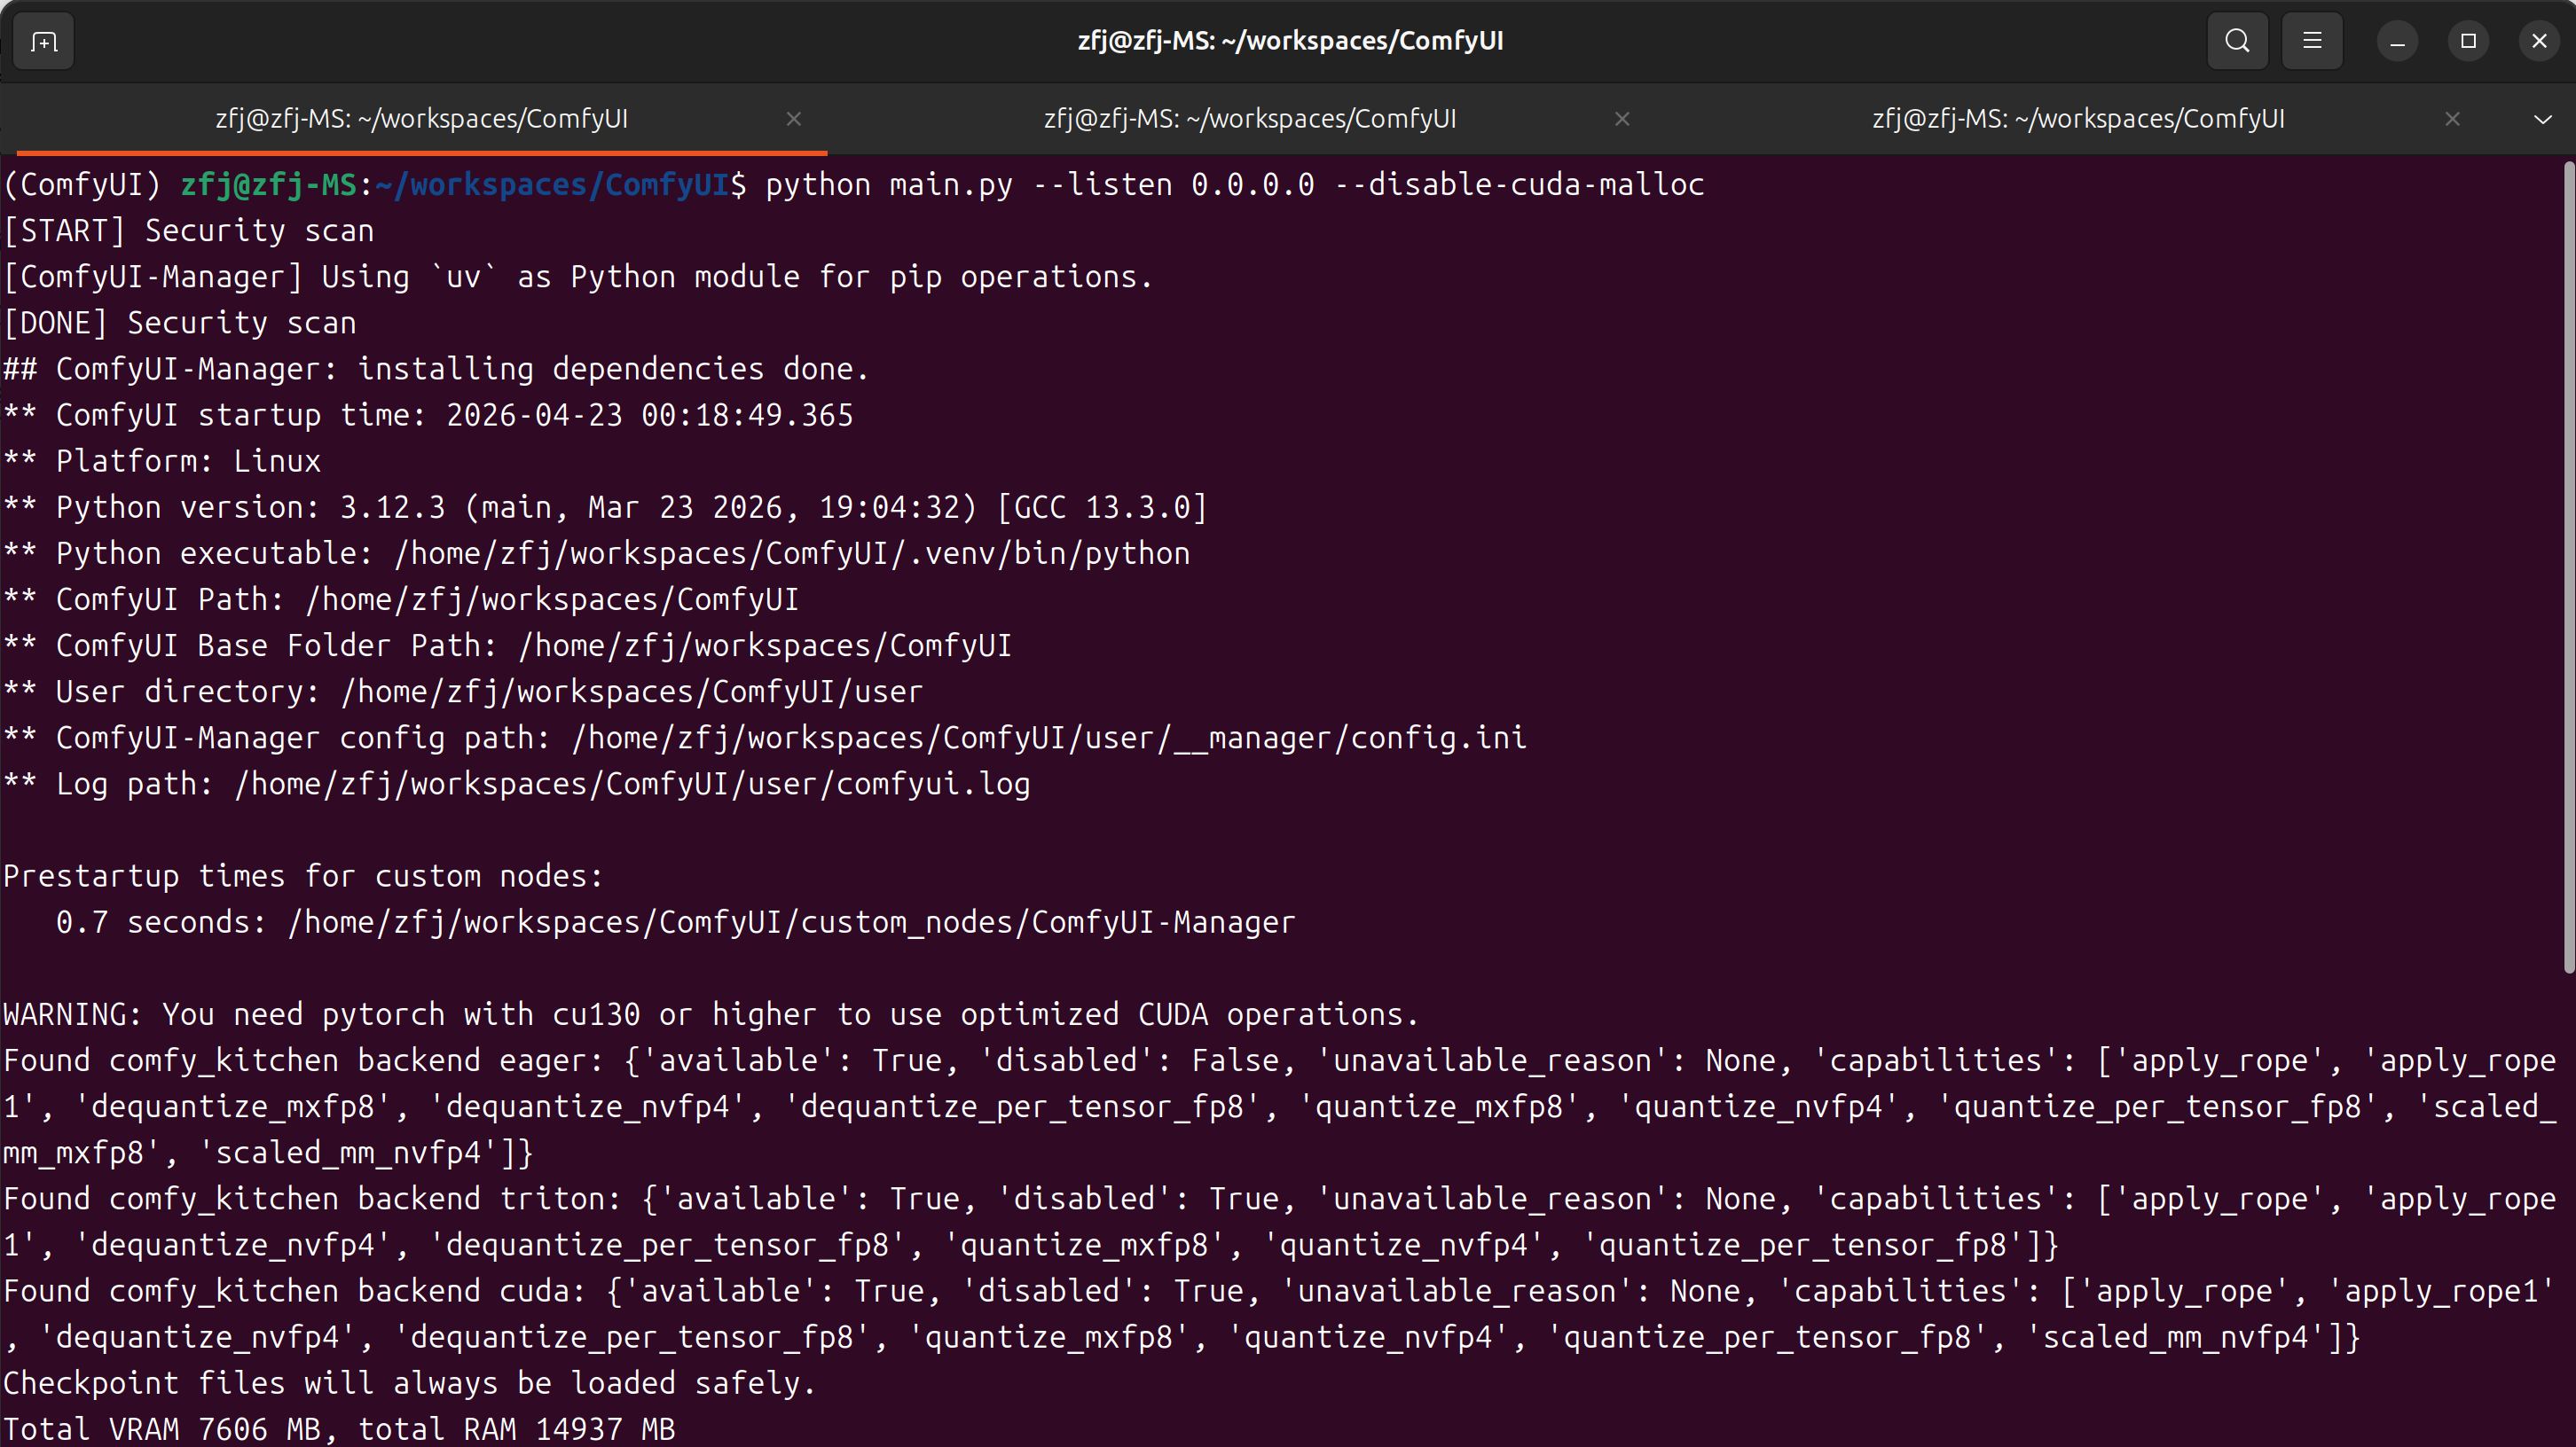
Task: Minimize the terminal window
Action: [x=2397, y=41]
